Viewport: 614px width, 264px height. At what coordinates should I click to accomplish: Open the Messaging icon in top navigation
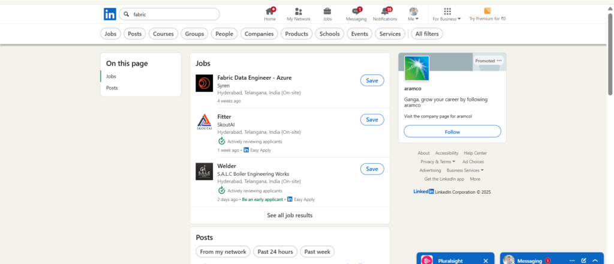pyautogui.click(x=356, y=11)
